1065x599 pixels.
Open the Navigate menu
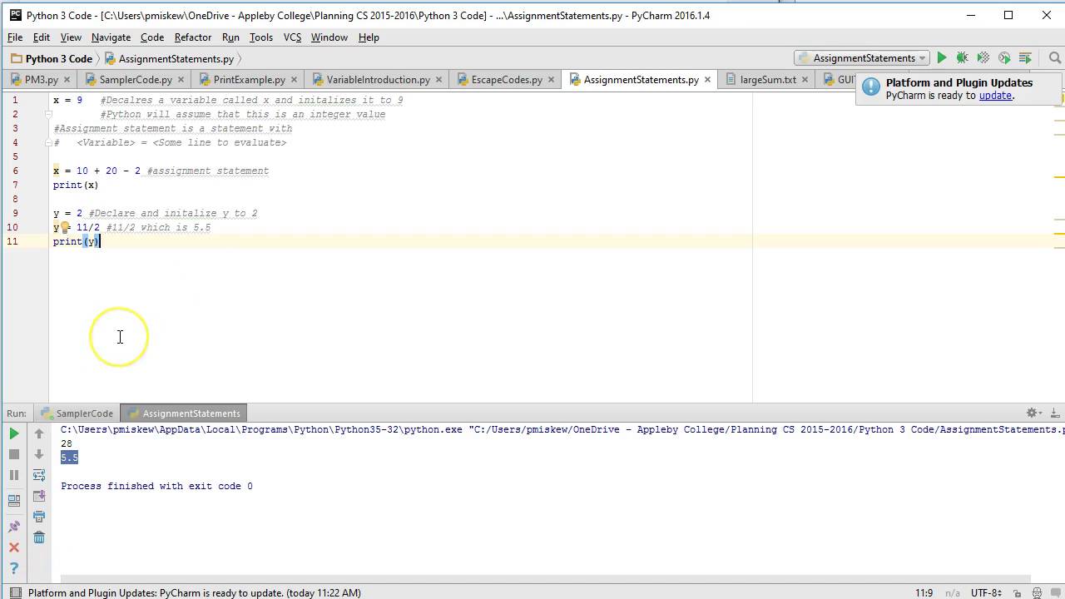[x=111, y=37]
